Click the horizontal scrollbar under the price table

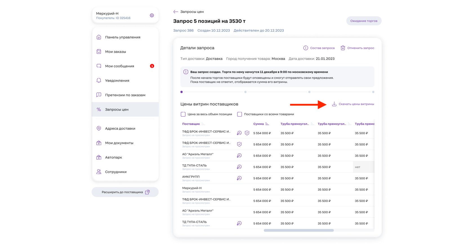(299, 230)
